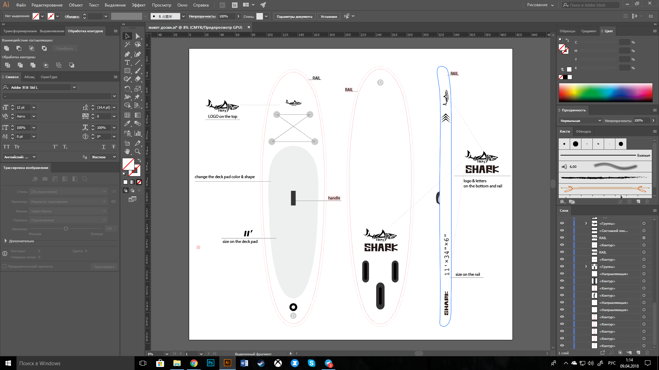The width and height of the screenshot is (659, 370).
Task: Click the Изогелия threshold slider handle
Action: [x=66, y=229]
